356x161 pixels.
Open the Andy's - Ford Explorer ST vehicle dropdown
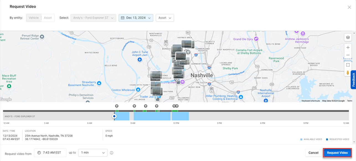coord(93,17)
